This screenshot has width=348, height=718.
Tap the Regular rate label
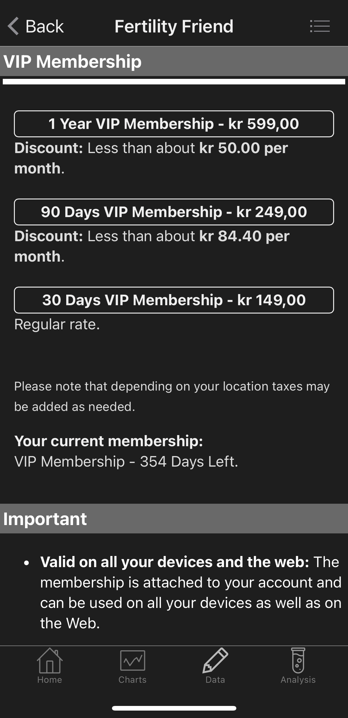(57, 324)
